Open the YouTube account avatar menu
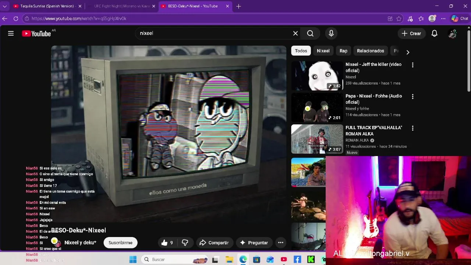 tap(453, 33)
